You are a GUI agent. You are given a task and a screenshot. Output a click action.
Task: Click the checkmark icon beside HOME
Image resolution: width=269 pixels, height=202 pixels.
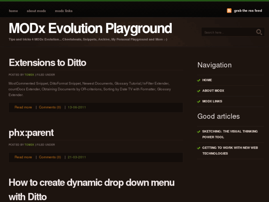tap(198, 80)
